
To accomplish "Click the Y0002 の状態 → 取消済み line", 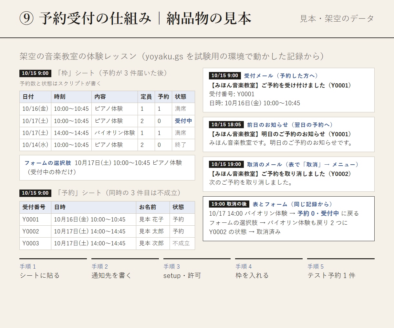I will (245, 232).
